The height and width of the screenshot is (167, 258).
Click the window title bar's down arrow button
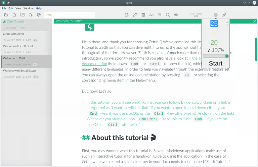[x=245, y=3]
